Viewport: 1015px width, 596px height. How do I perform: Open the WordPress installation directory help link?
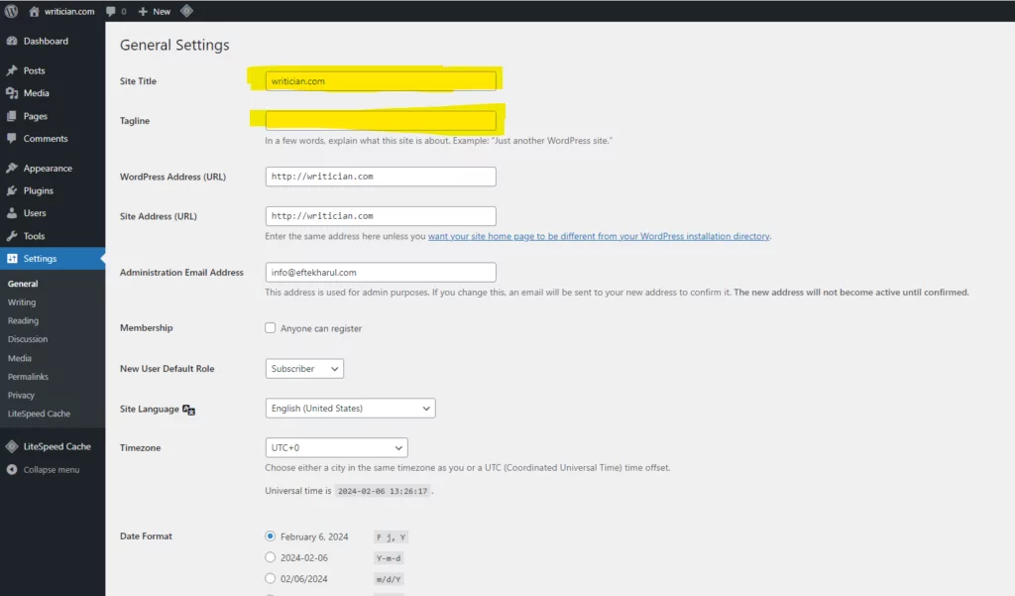pos(599,236)
